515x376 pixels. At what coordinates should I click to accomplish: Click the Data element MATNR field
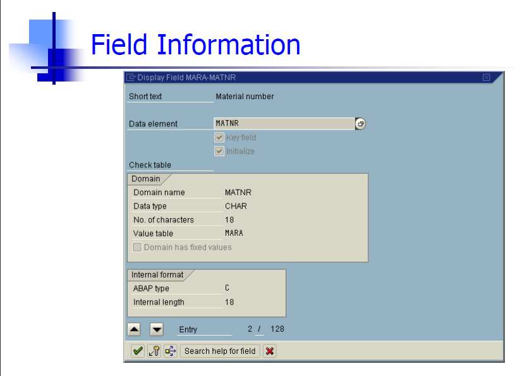[x=284, y=123]
